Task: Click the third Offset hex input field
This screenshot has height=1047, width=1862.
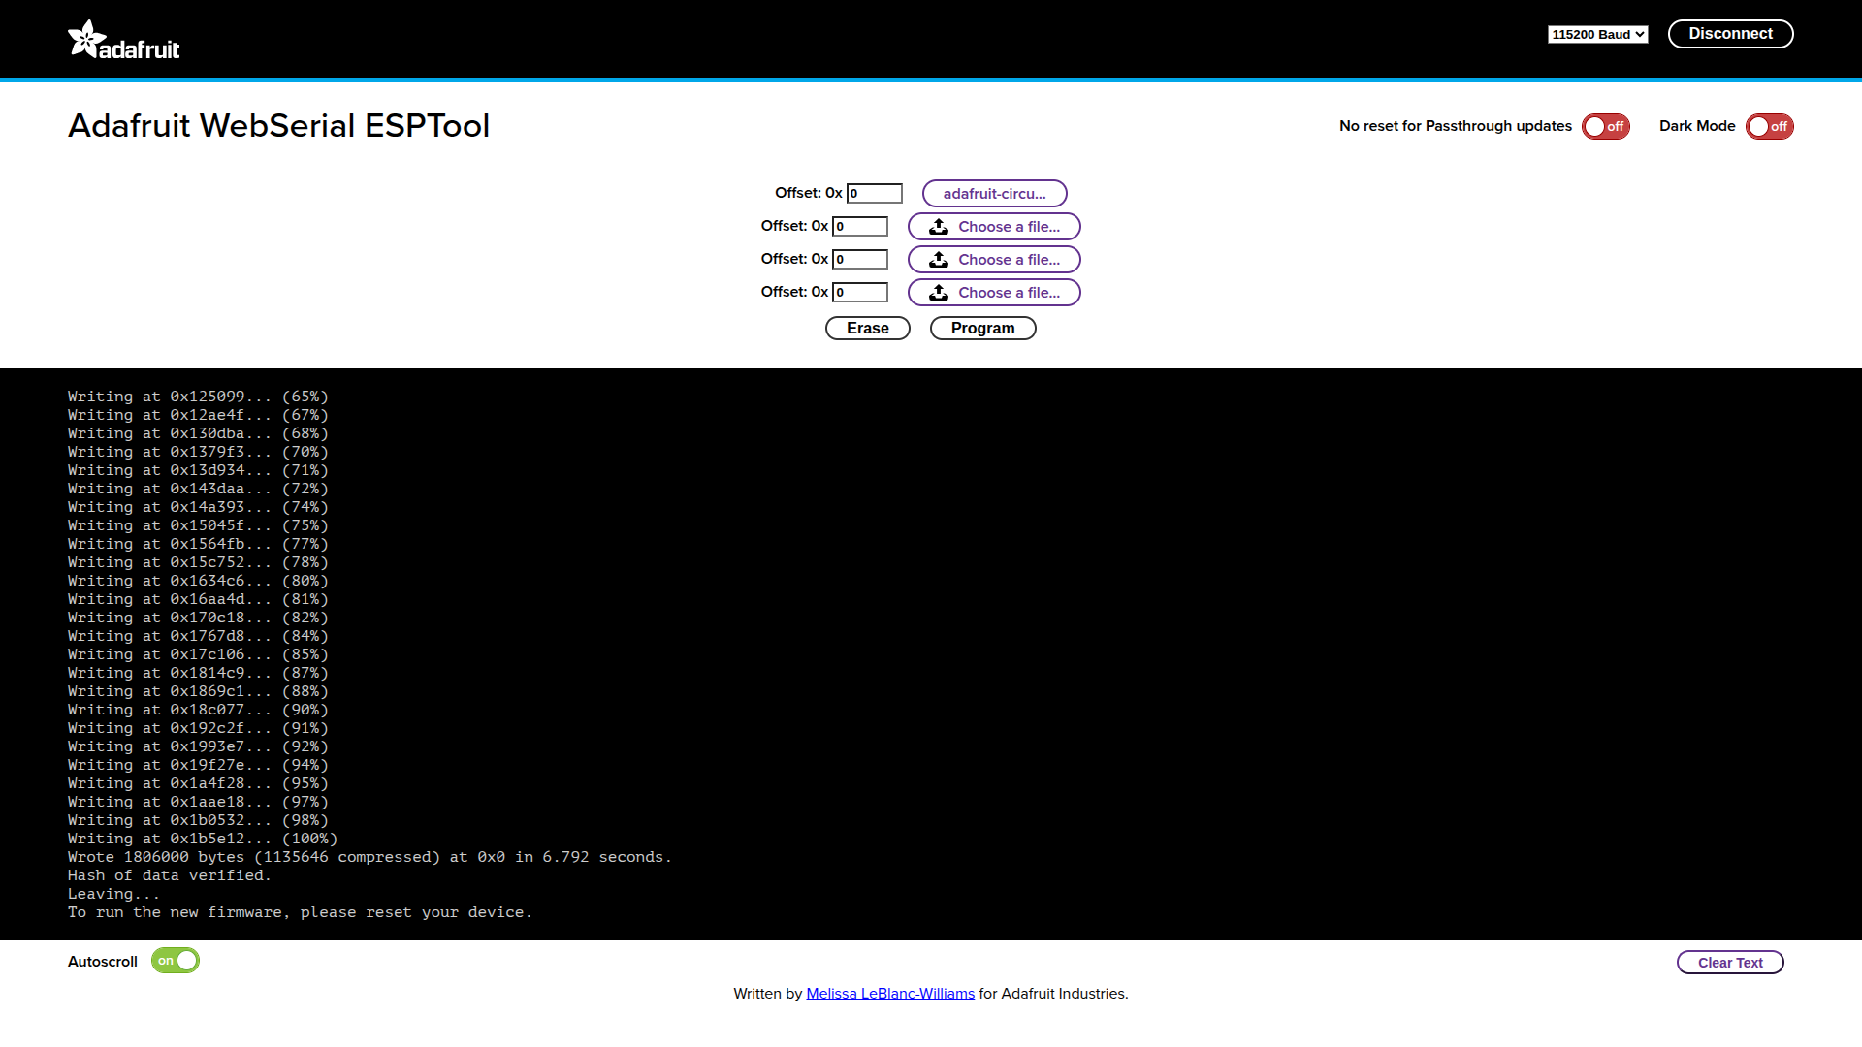Action: [x=859, y=260]
